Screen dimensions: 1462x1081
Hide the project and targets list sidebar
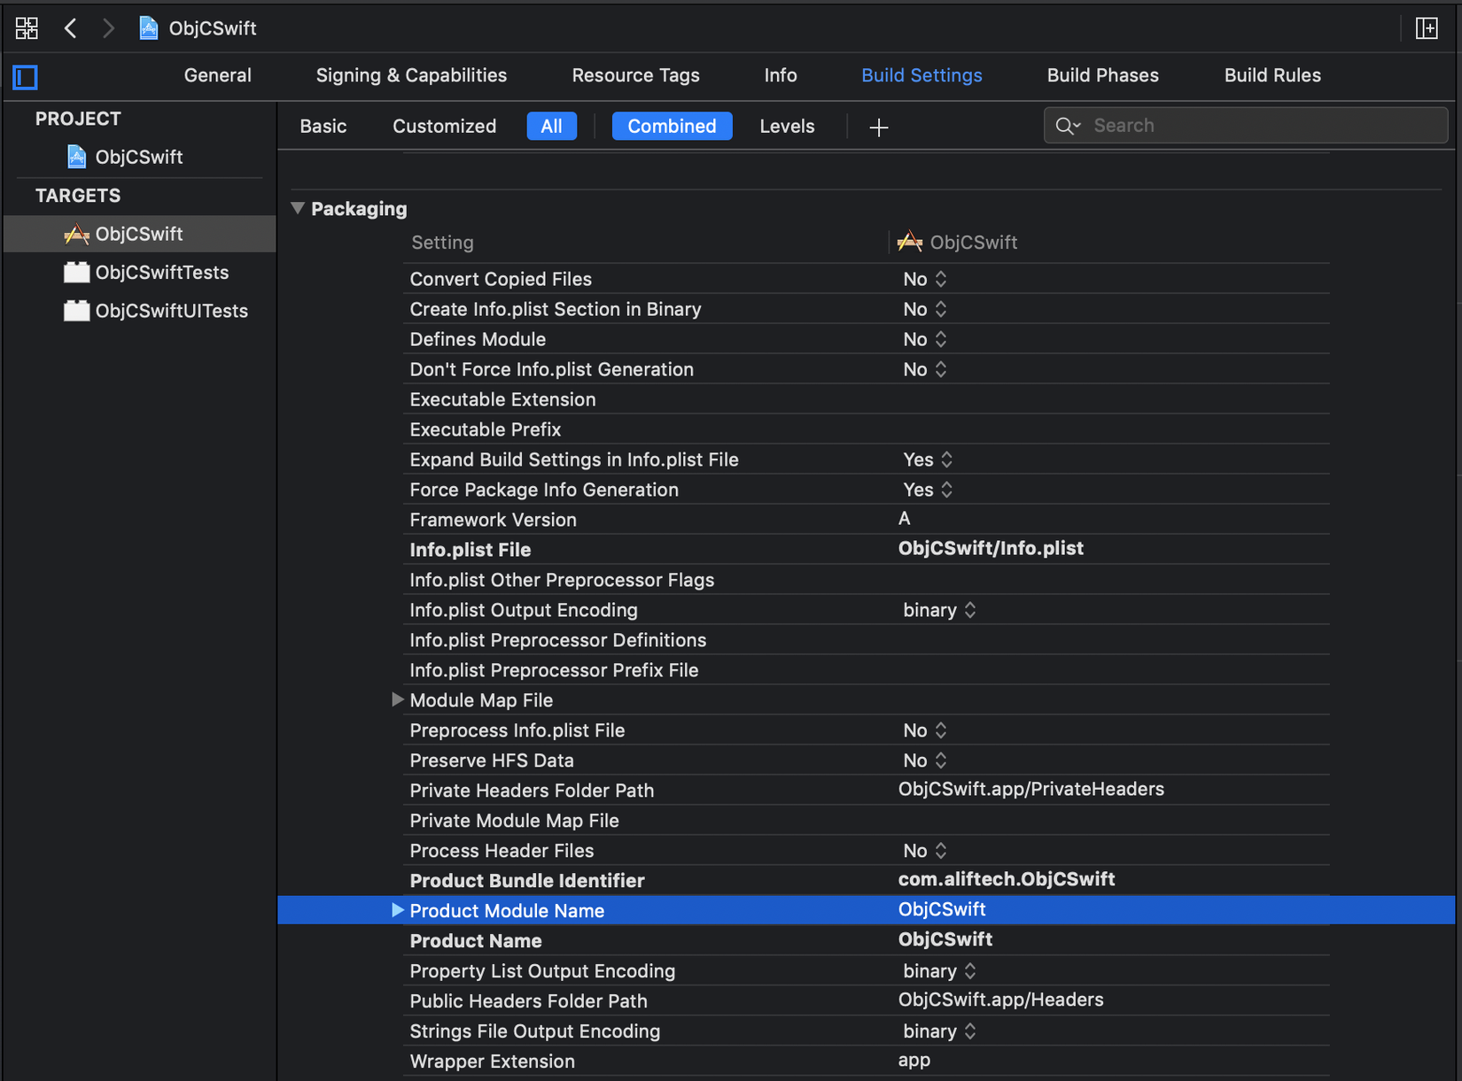pyautogui.click(x=26, y=78)
